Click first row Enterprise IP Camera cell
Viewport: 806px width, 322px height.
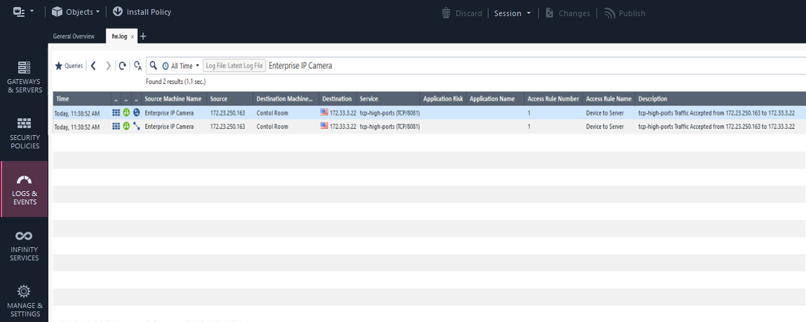[x=169, y=113]
